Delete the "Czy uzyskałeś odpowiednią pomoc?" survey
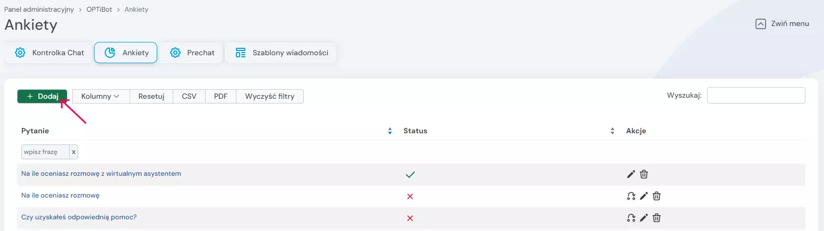This screenshot has width=824, height=231. tap(657, 218)
